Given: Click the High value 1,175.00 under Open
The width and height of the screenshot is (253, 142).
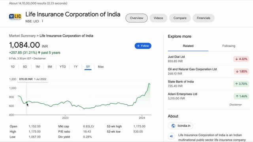Looking at the screenshot, I should (34, 131).
